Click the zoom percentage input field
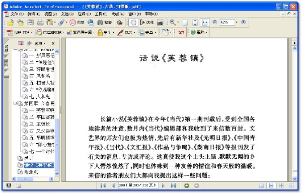Screen dimensions: 302x194 [228, 22]
